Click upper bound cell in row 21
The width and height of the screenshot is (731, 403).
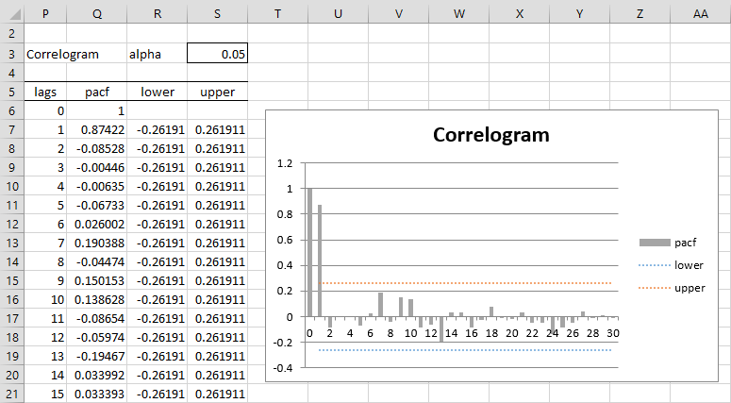coord(217,394)
